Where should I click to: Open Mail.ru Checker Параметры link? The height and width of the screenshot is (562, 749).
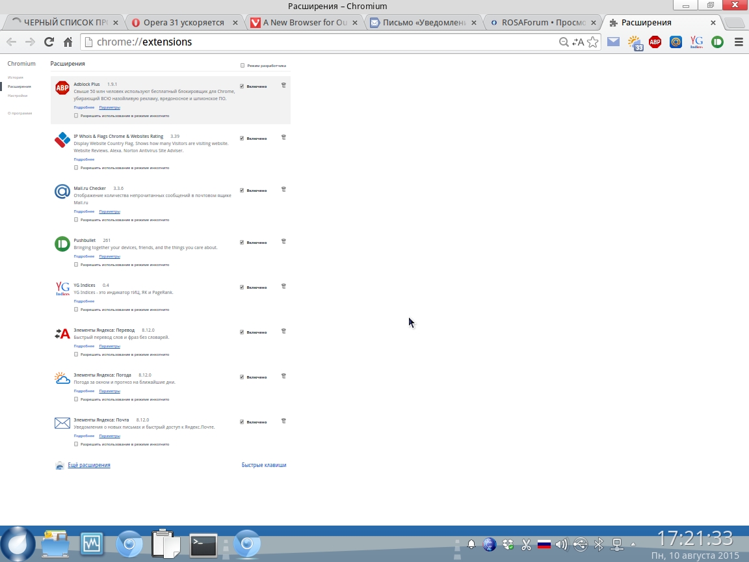click(109, 211)
